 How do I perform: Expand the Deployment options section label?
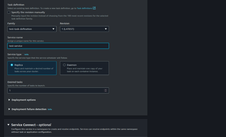(24, 100)
